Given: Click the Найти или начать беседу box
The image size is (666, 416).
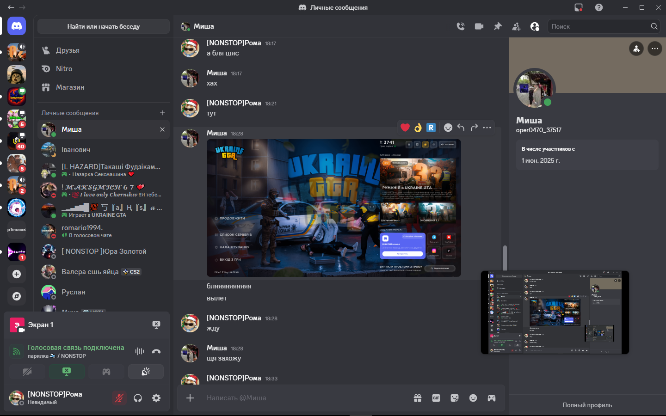Looking at the screenshot, I should [x=104, y=26].
